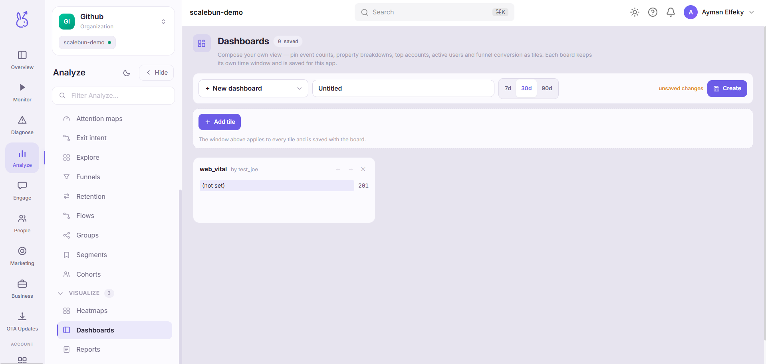Open the help question mark icon
Image resolution: width=766 pixels, height=364 pixels.
[653, 12]
